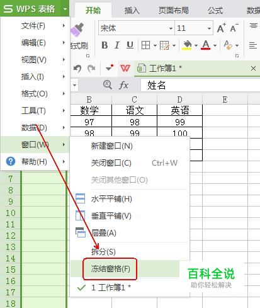Open the 视图(V) menu
The height and width of the screenshot is (308, 260).
[x=35, y=60]
